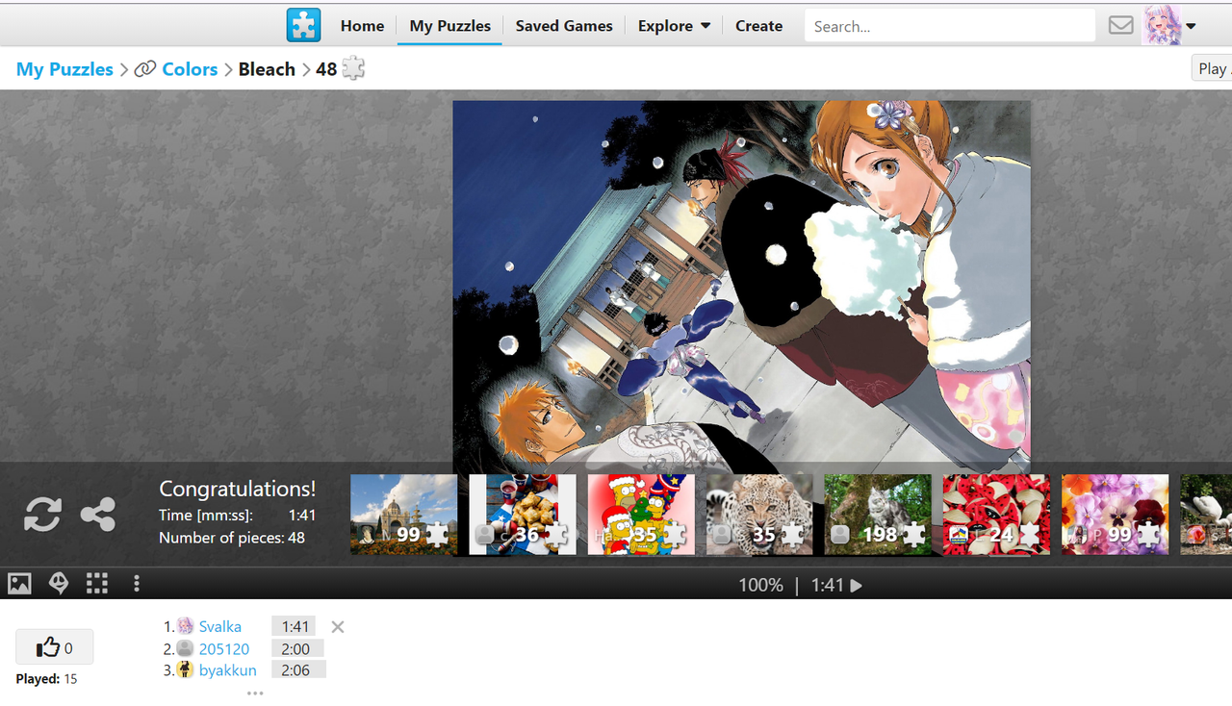Switch to the My Puzzles tab
This screenshot has height=706, width=1232.
pos(449,26)
